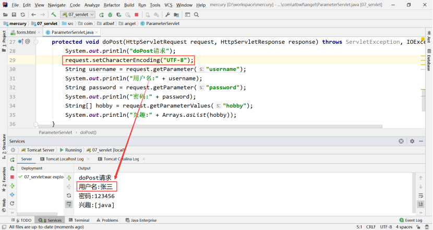Image resolution: width=433 pixels, height=230 pixels.
Task: Navigate forward with the right arrow
Action: tap(43, 15)
